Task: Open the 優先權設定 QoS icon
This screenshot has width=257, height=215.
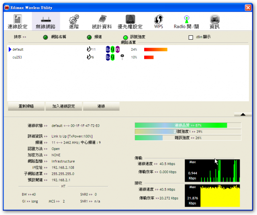Action: point(130,19)
